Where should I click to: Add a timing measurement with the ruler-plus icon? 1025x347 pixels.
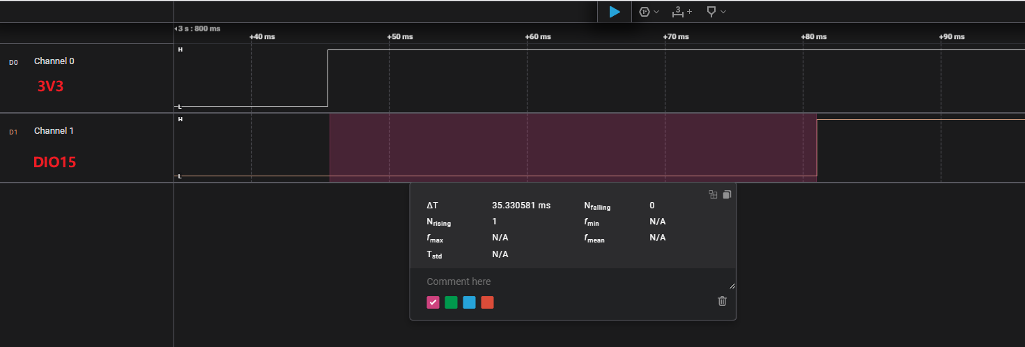coord(682,12)
